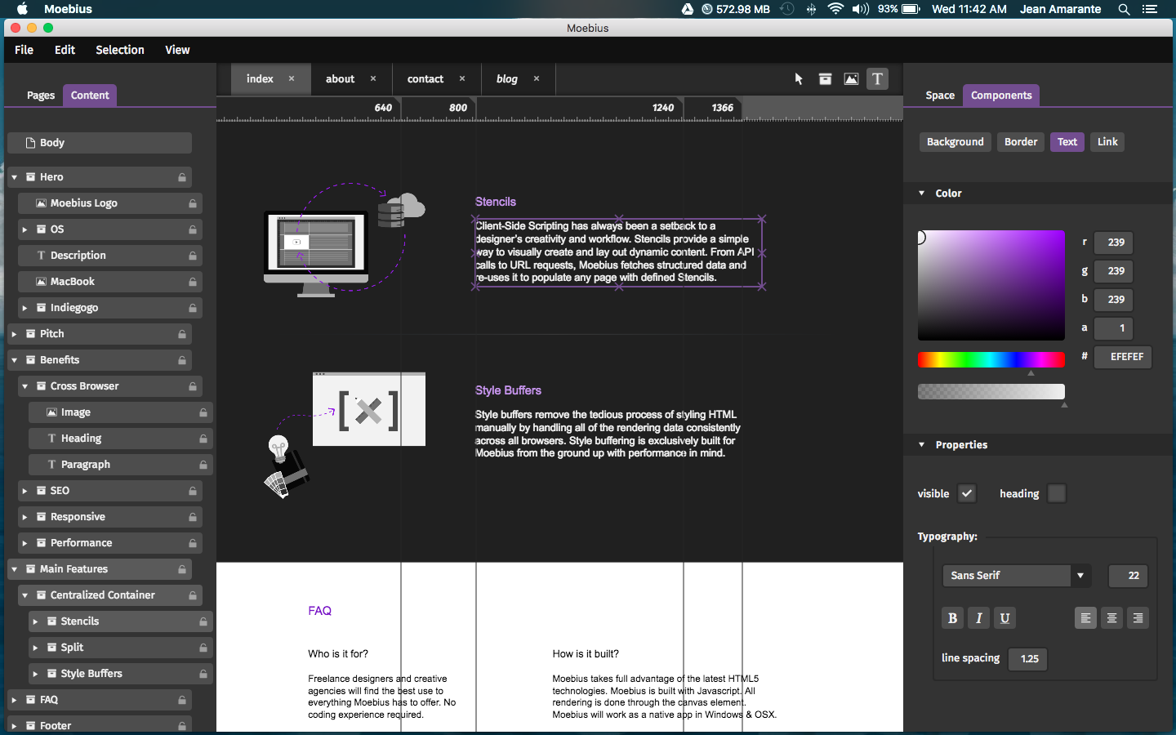The width and height of the screenshot is (1176, 735).
Task: Expand the OS tree item
Action: (x=24, y=229)
